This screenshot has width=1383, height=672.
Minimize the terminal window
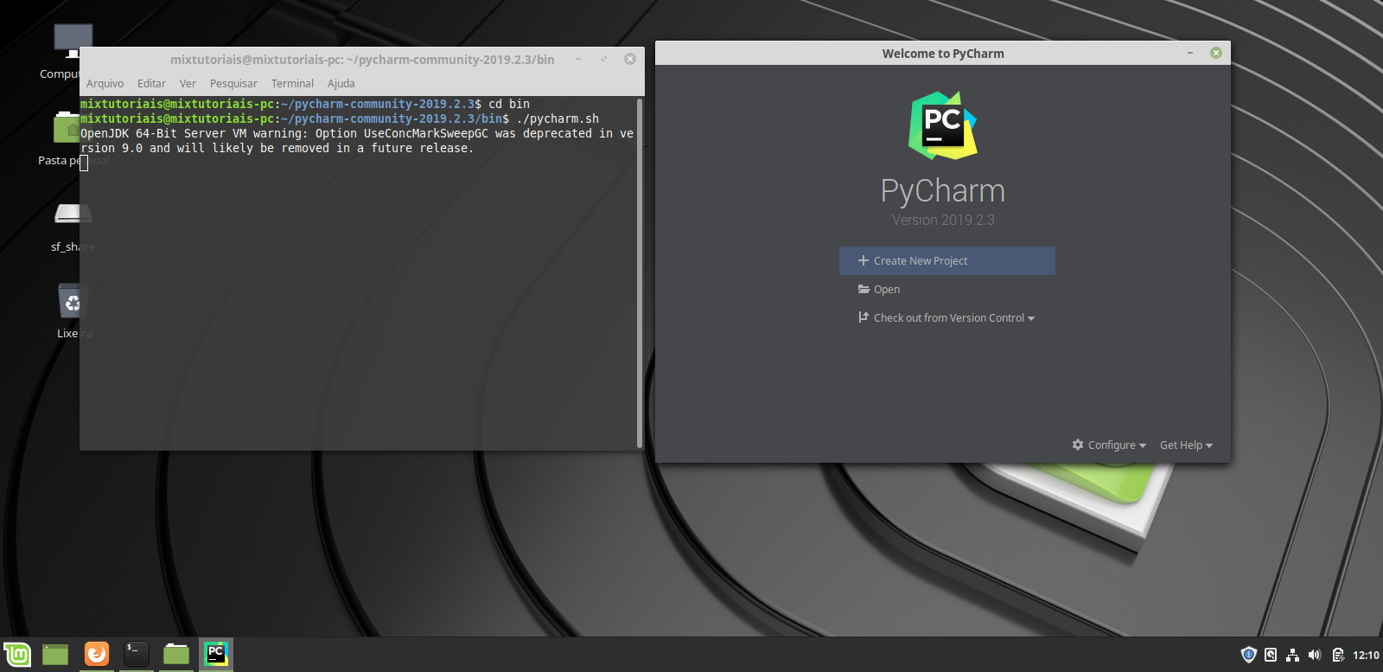point(578,59)
